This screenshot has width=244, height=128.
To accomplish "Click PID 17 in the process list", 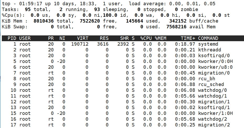I will pos(13,125).
